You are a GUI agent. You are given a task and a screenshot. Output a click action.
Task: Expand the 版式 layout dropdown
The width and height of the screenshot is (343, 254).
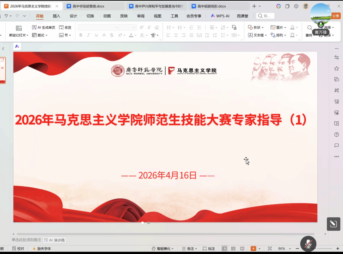coord(40,35)
